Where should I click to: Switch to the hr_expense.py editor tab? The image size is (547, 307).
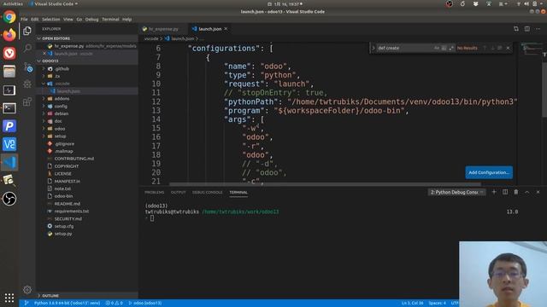pyautogui.click(x=163, y=29)
